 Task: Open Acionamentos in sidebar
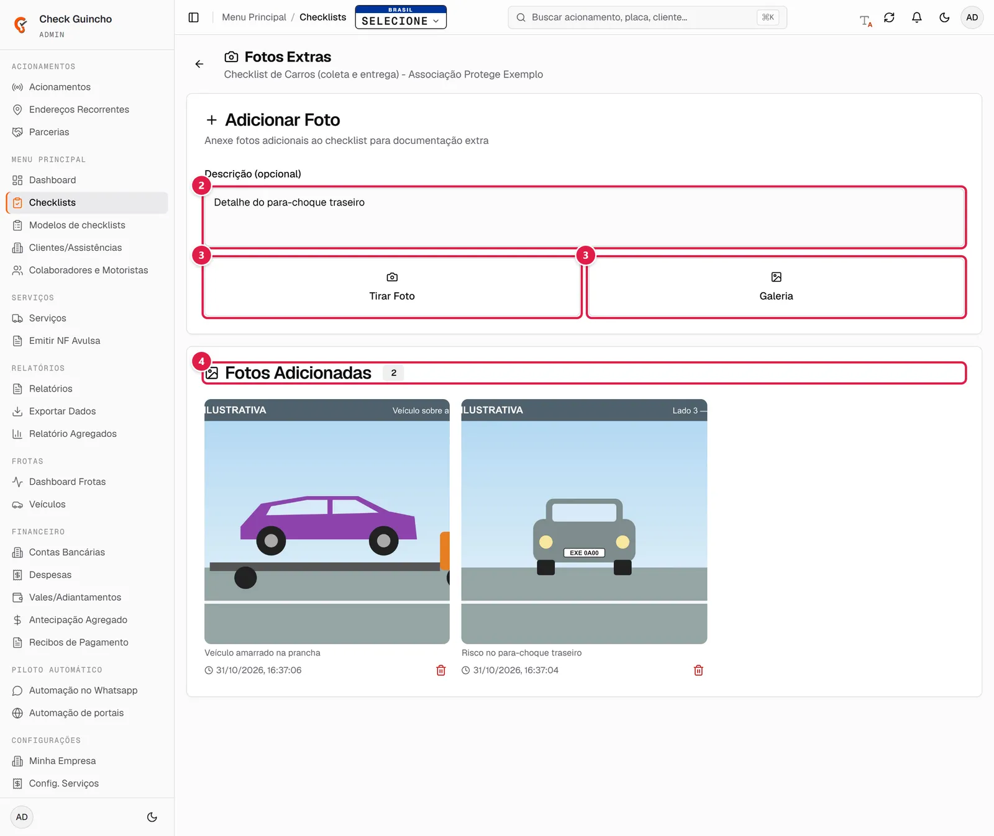coord(87,87)
